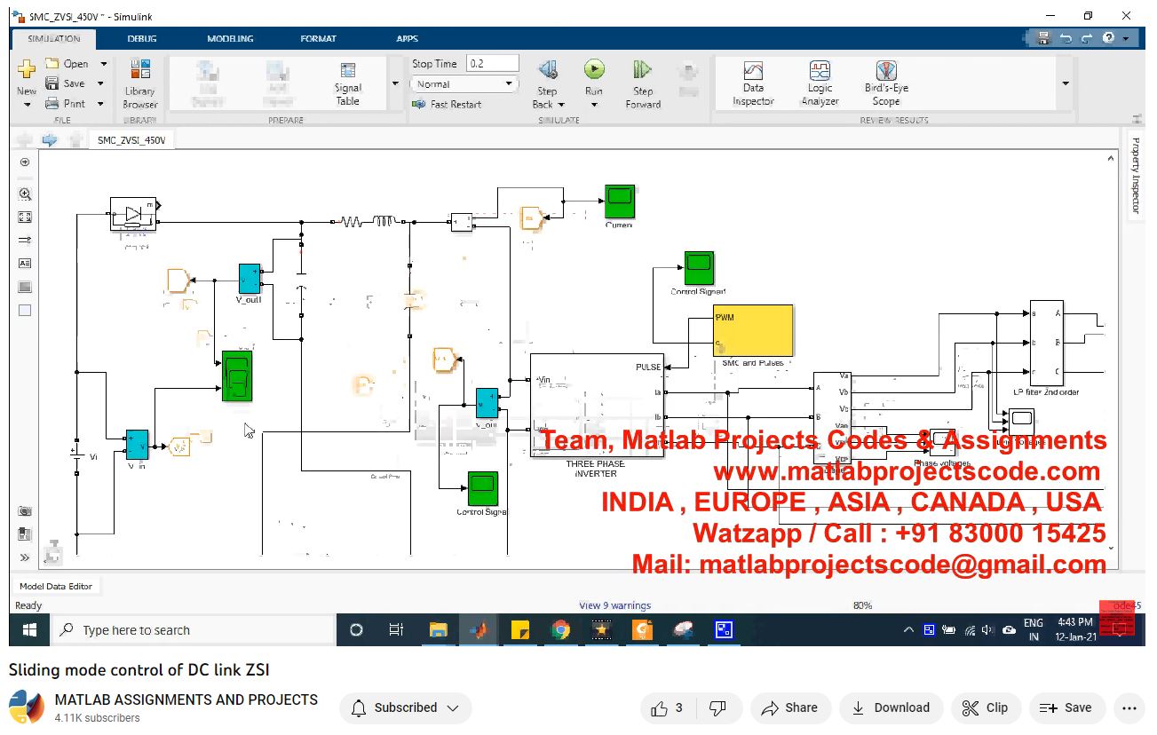
Task: Toggle the Subscribed button below the video
Action: pyautogui.click(x=406, y=707)
